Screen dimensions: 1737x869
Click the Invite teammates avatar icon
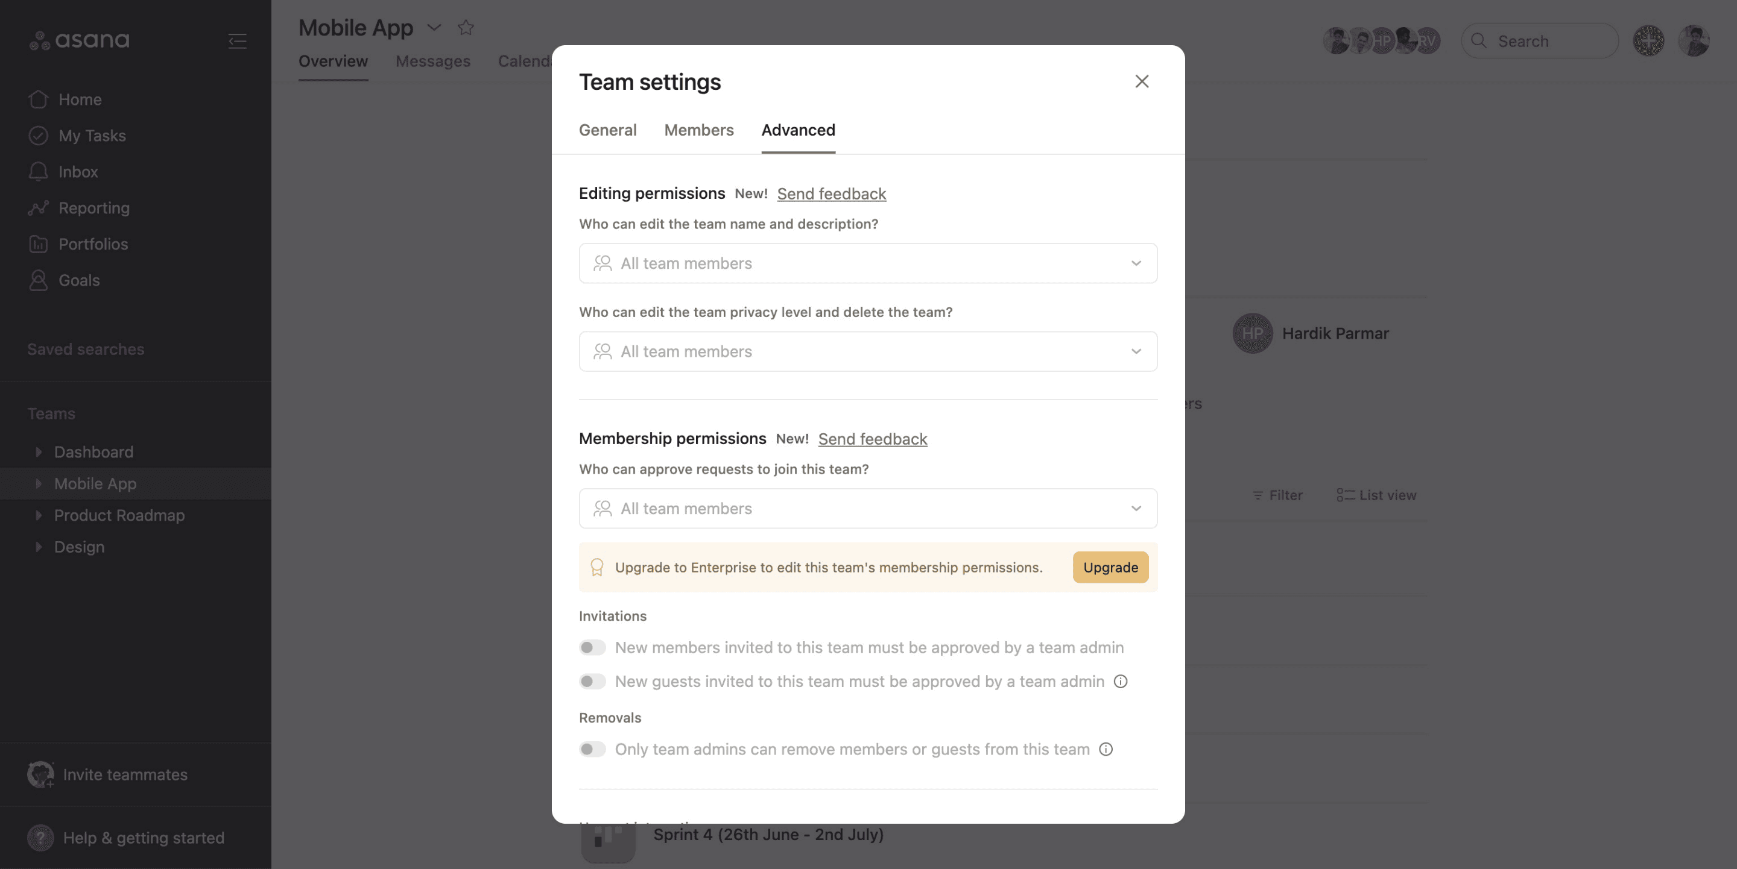click(x=40, y=775)
